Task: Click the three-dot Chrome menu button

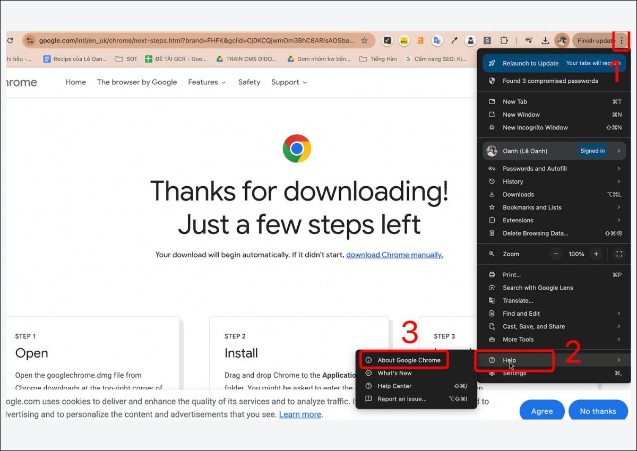Action: pos(622,41)
